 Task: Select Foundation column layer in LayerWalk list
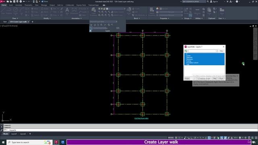click(x=204, y=63)
